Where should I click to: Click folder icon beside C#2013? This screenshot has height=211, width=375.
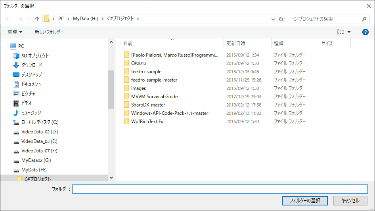tap(126, 63)
